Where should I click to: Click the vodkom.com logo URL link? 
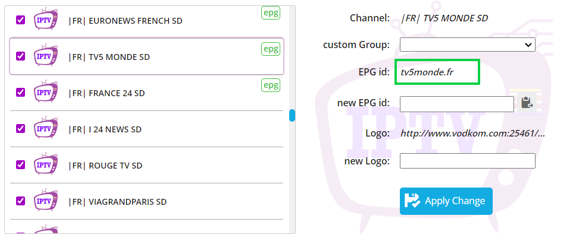click(x=472, y=134)
